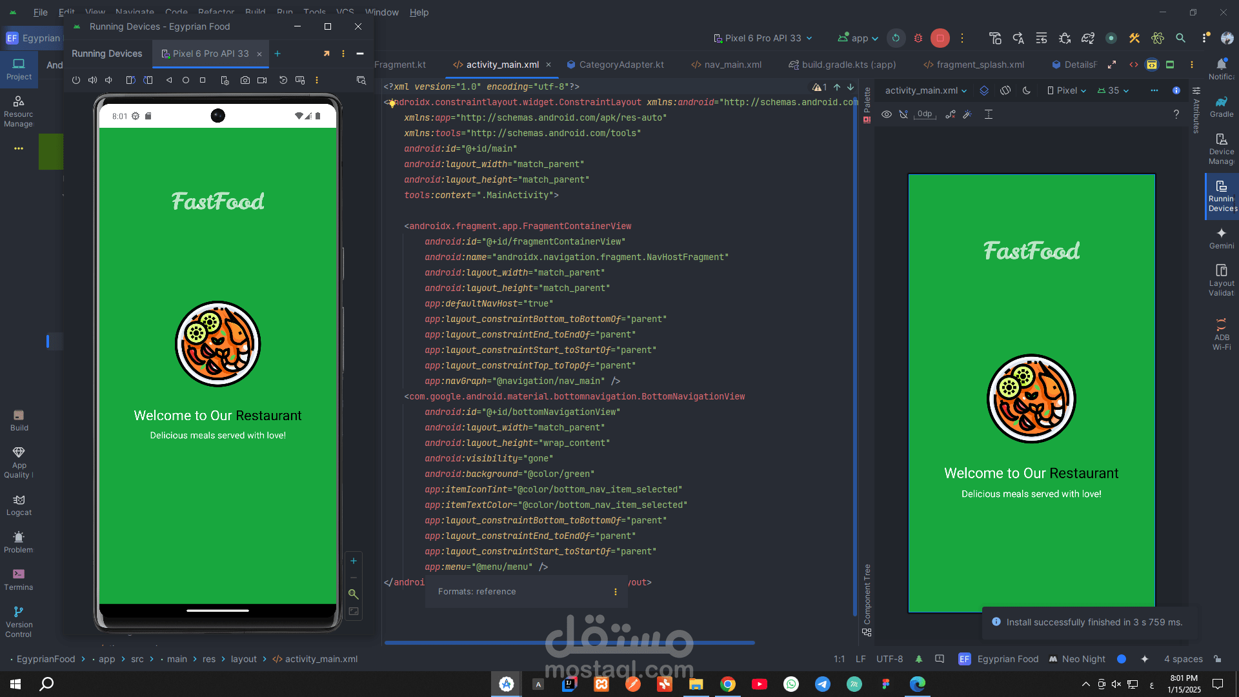Add new device tab with plus button

pyautogui.click(x=277, y=54)
